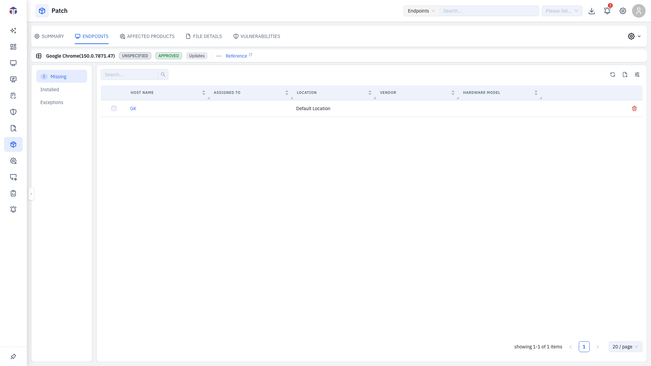Check the GK row checkbox
Screen dimensions: 651x366
point(114,108)
